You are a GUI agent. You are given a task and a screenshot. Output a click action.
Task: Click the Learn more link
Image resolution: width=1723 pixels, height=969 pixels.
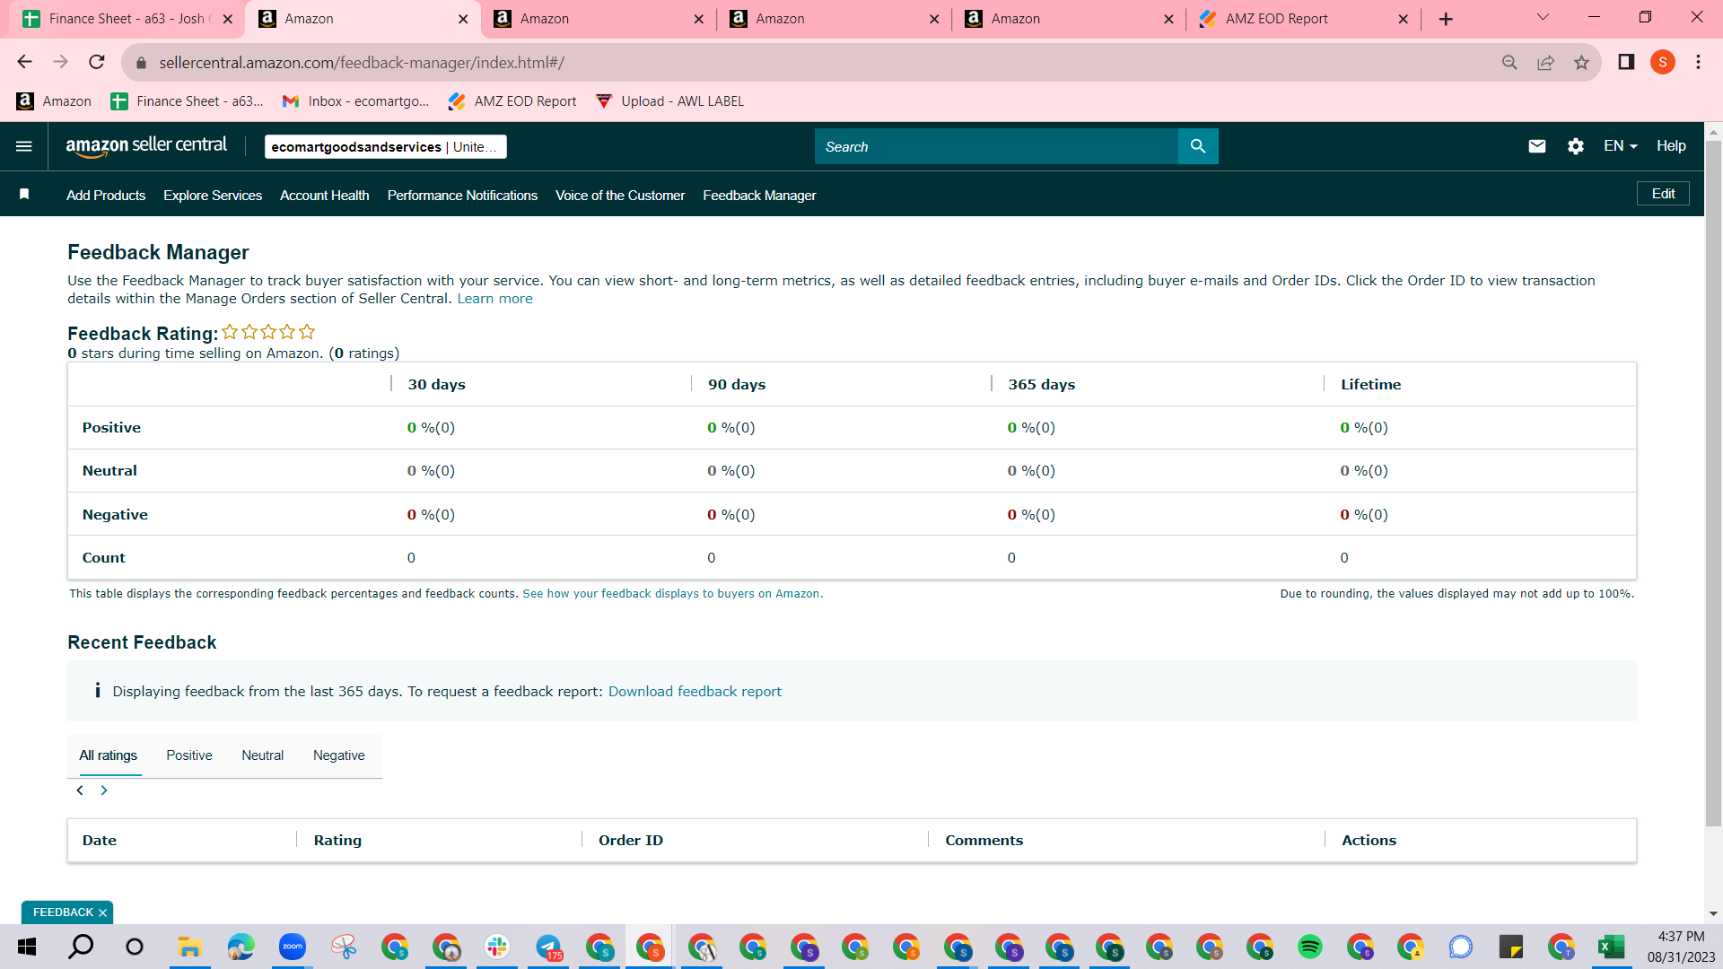(494, 299)
